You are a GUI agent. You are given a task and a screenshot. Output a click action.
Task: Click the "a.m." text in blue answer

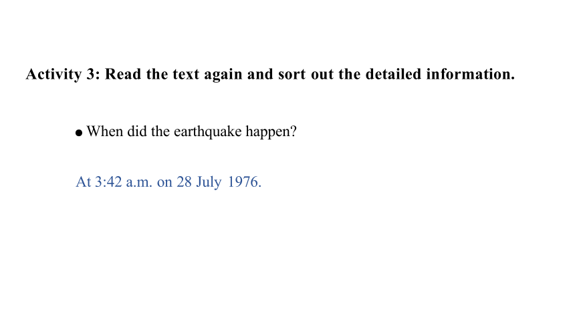click(139, 183)
